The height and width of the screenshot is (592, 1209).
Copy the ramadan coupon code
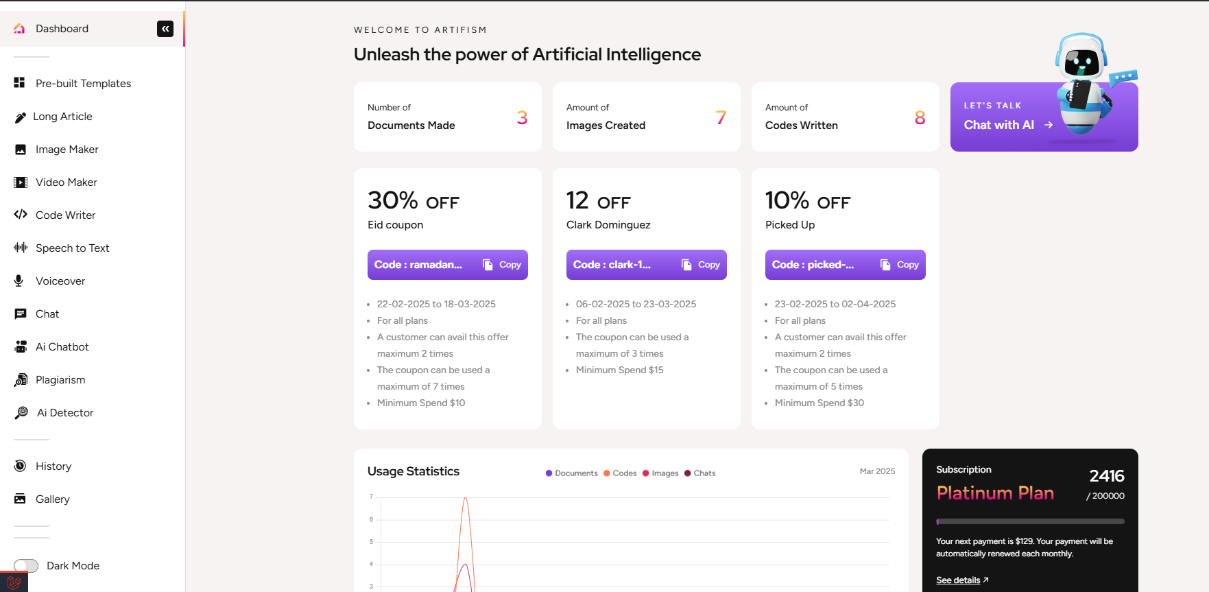tap(503, 265)
